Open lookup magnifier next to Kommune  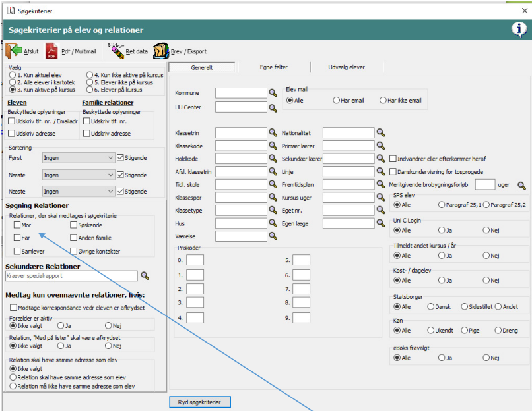tap(273, 93)
